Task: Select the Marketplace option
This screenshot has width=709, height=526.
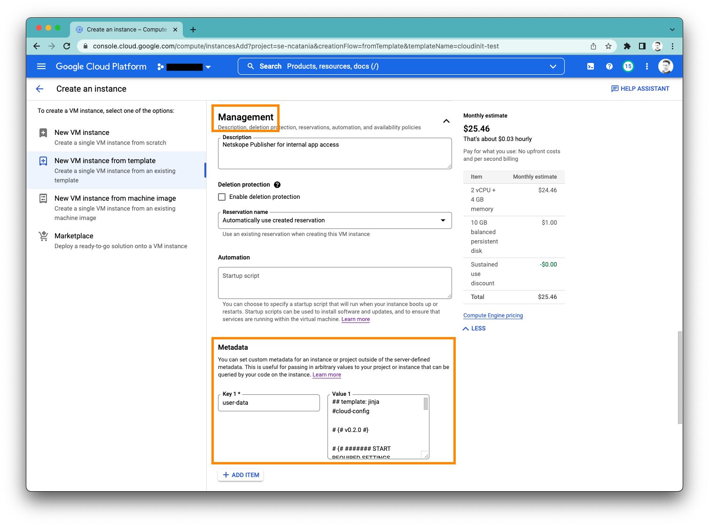Action: [x=116, y=241]
